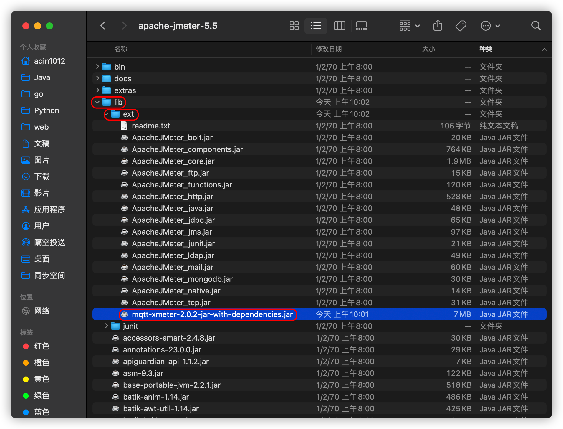Open the 桌面 (Desktop) sidebar item
Image resolution: width=563 pixels, height=429 pixels.
42,259
